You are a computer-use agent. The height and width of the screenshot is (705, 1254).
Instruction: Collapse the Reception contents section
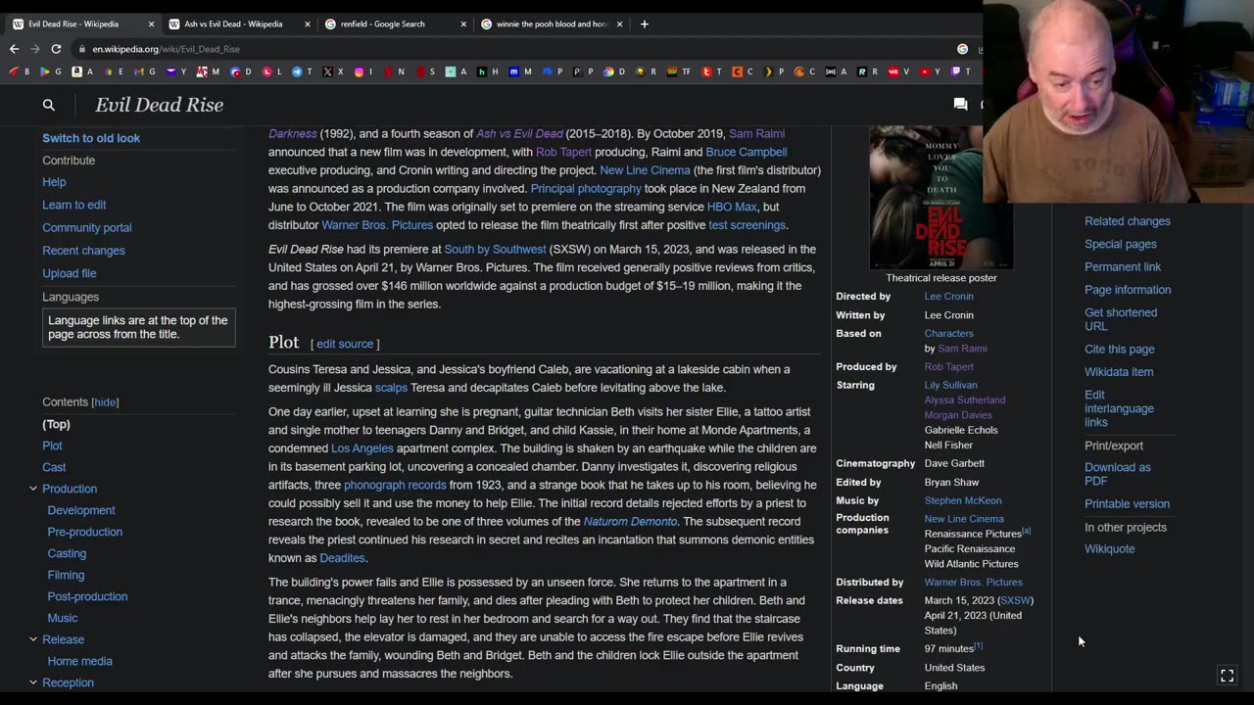point(33,682)
